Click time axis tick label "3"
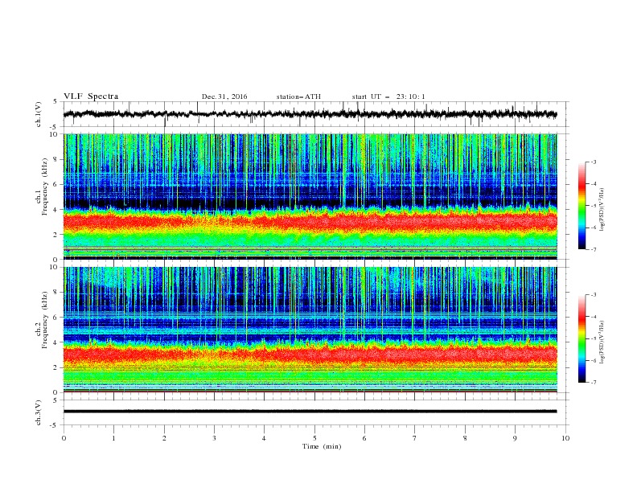This screenshot has width=637, height=492. [214, 438]
